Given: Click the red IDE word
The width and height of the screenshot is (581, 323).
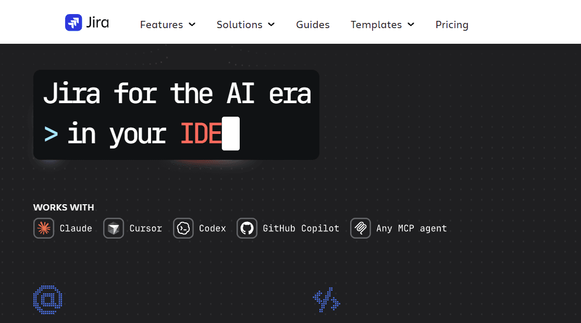Looking at the screenshot, I should click(201, 133).
